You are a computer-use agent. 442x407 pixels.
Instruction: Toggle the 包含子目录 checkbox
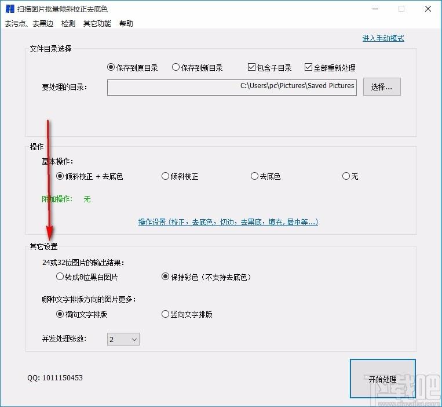[x=269, y=67]
